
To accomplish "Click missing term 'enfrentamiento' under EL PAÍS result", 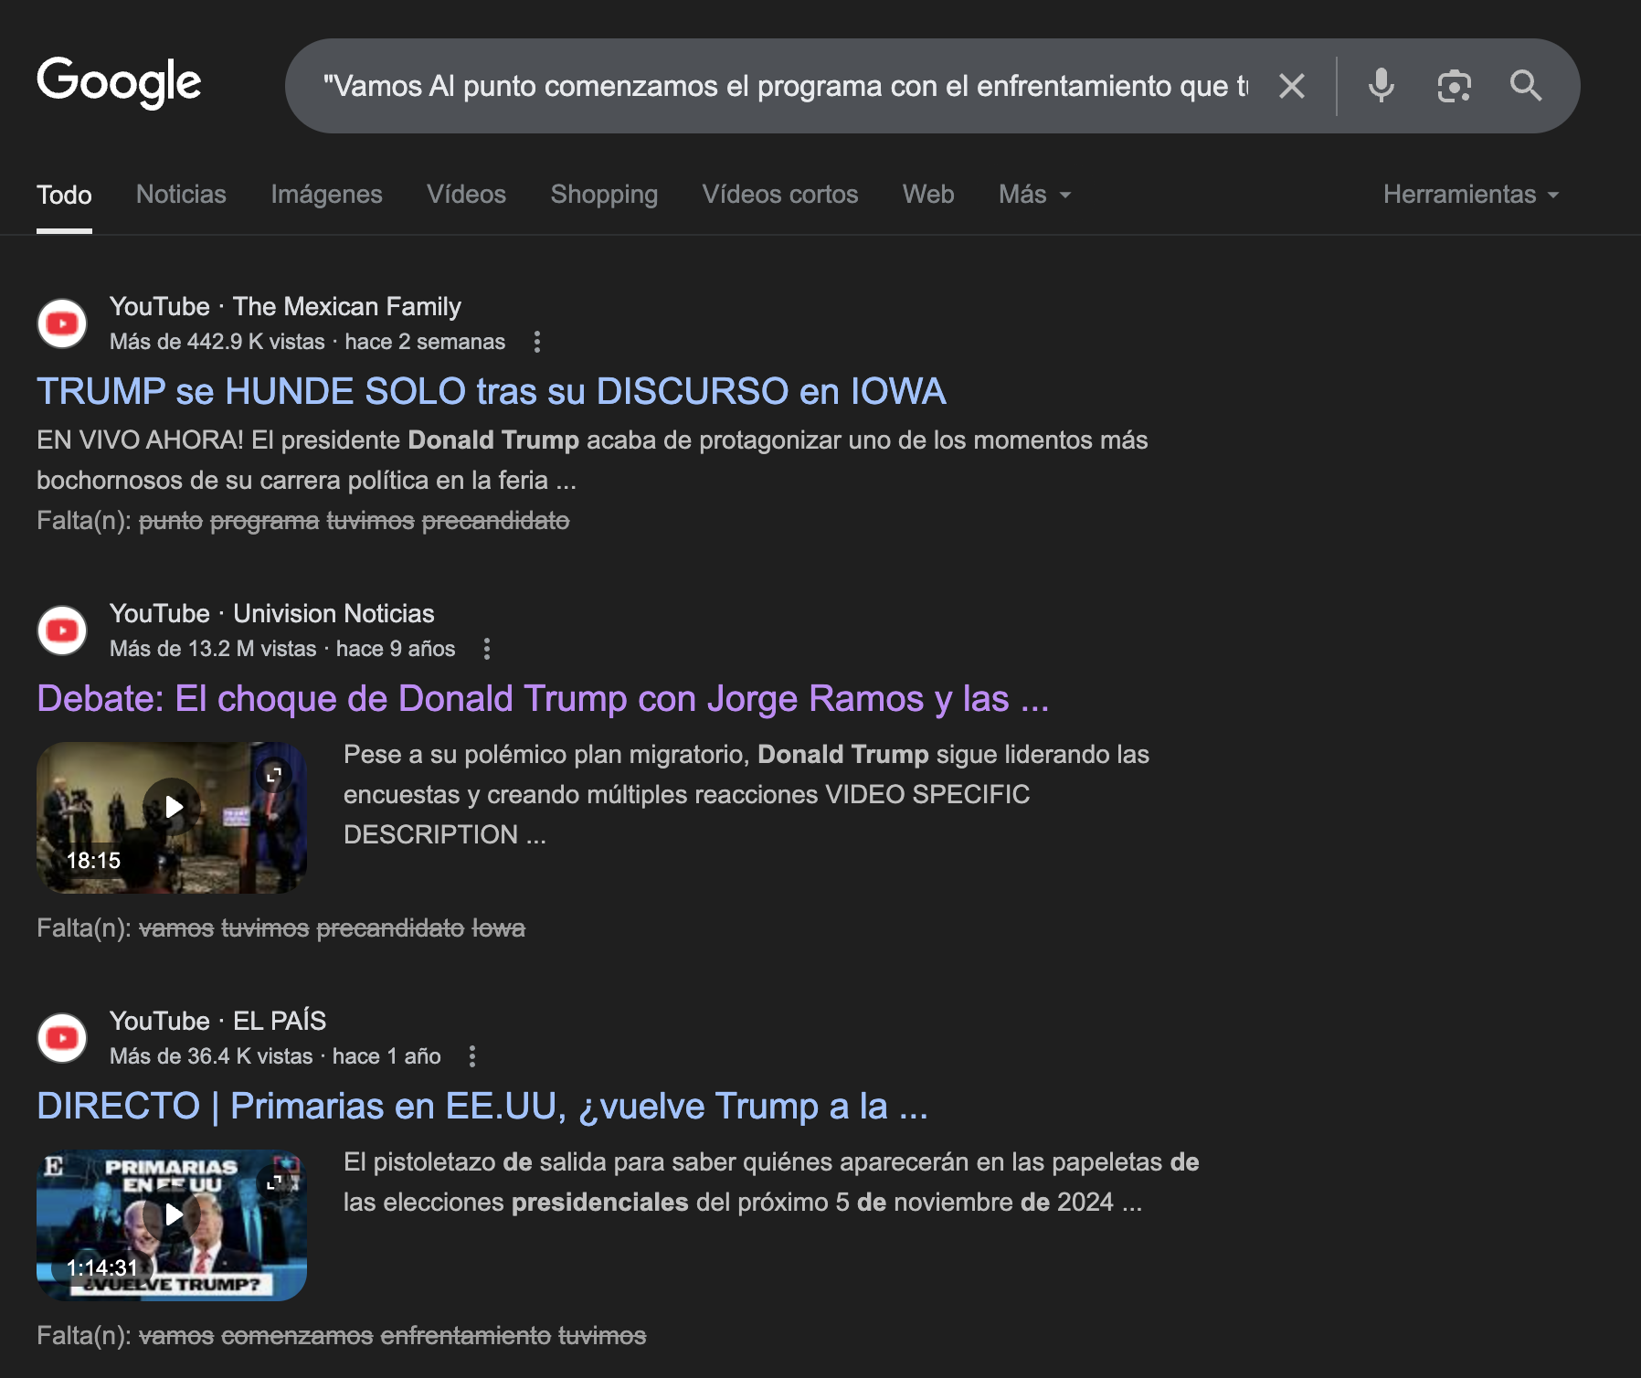I will 465,1336.
